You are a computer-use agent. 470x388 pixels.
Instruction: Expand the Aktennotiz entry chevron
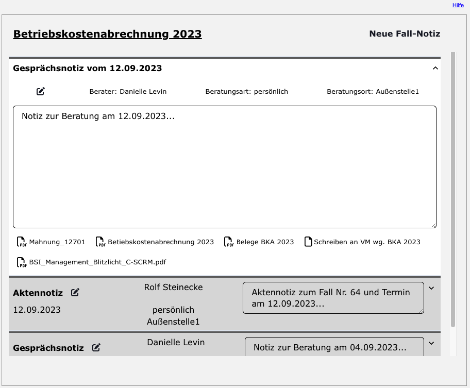coord(431,288)
